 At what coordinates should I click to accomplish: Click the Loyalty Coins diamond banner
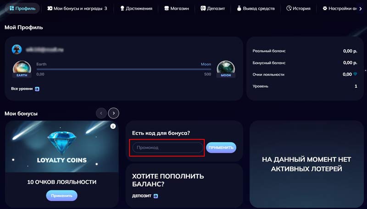coord(62,146)
